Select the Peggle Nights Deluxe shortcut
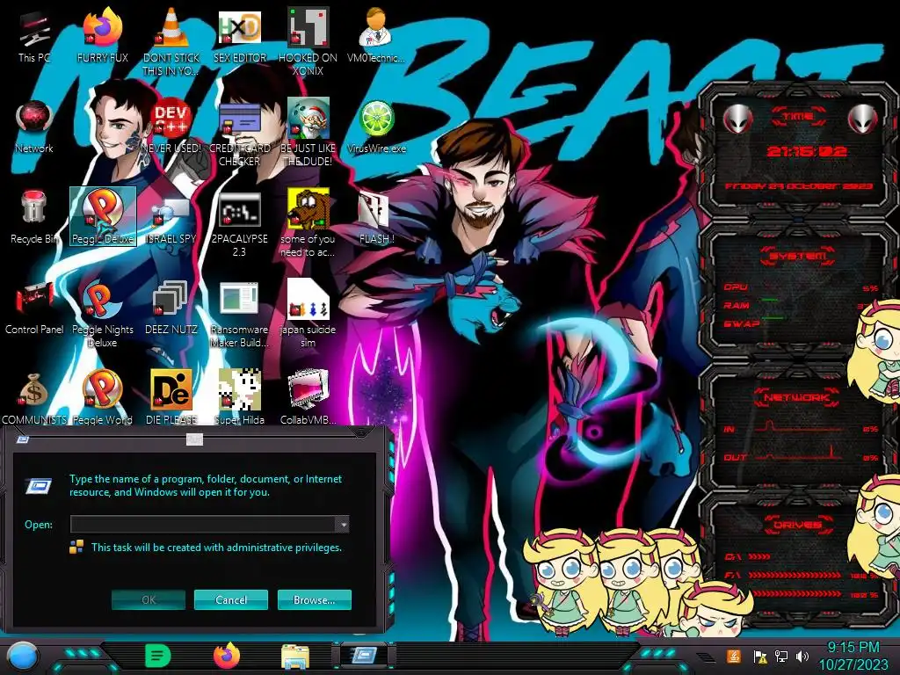The height and width of the screenshot is (675, 900). (x=103, y=314)
